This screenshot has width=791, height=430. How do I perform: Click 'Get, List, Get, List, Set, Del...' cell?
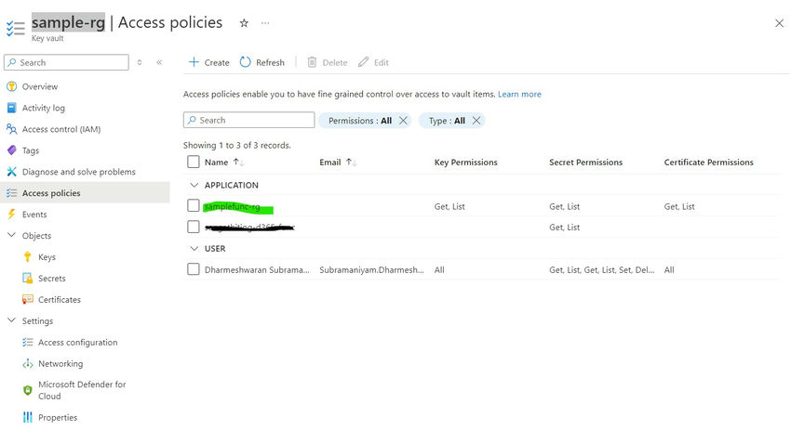click(602, 270)
